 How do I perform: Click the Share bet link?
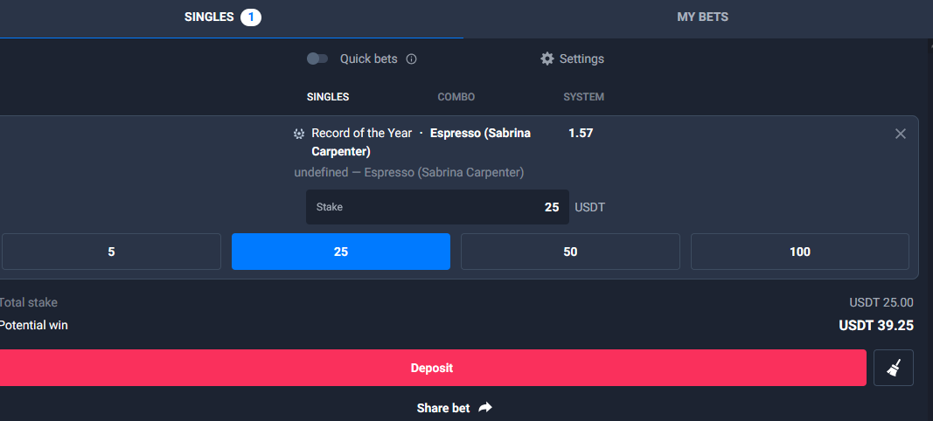(443, 408)
